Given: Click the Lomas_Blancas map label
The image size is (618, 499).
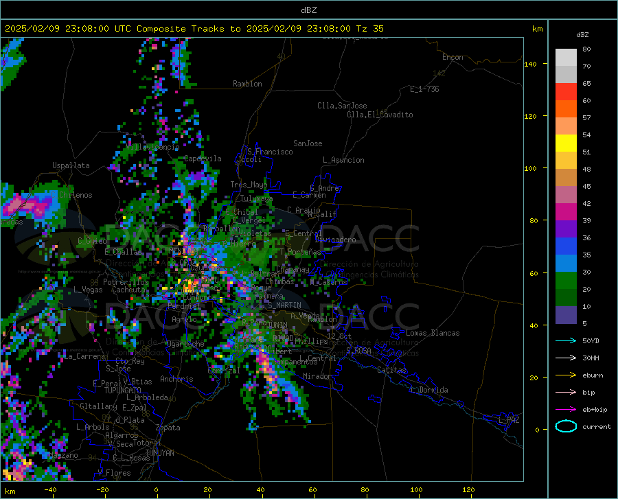Looking at the screenshot, I should tap(433, 333).
